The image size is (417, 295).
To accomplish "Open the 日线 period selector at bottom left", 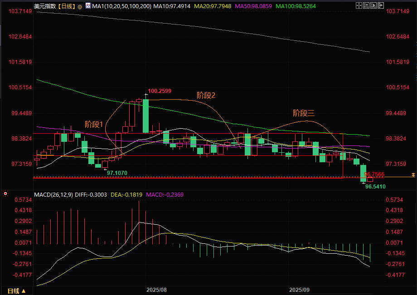I will (x=16, y=291).
